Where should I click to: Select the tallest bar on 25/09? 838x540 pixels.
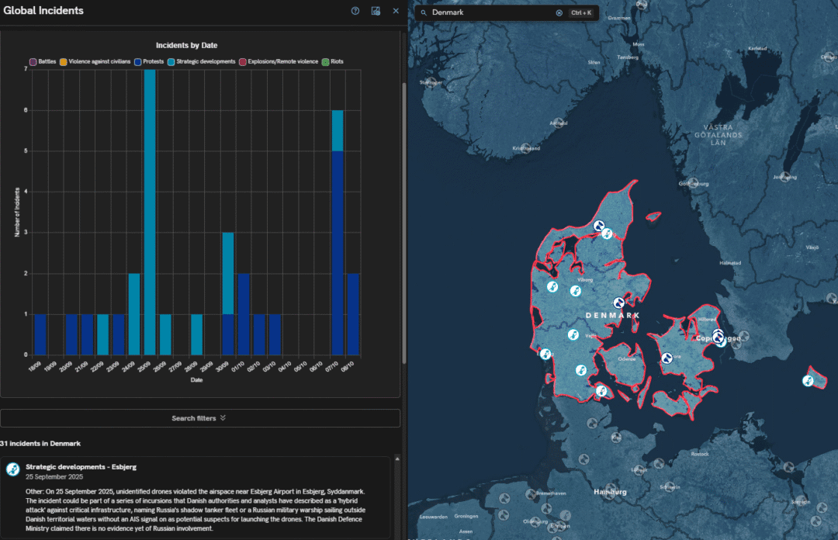click(150, 209)
